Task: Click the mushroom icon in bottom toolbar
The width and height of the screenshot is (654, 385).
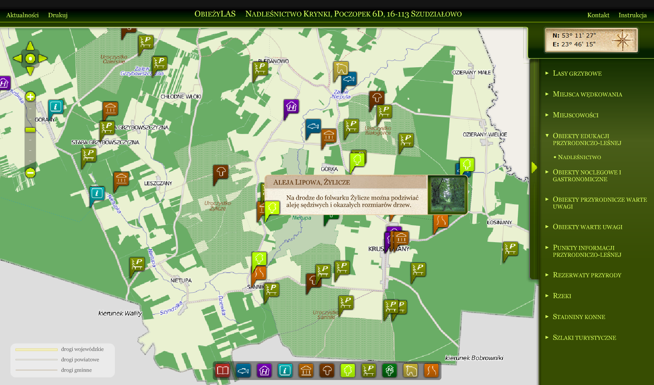Action: coord(327,370)
